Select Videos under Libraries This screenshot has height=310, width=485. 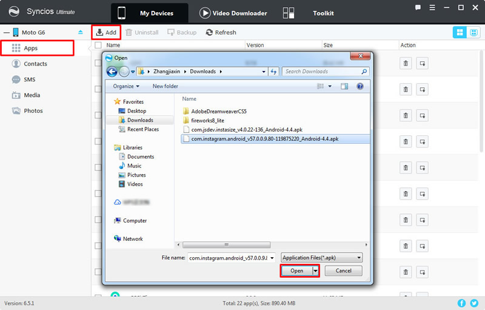click(x=131, y=184)
